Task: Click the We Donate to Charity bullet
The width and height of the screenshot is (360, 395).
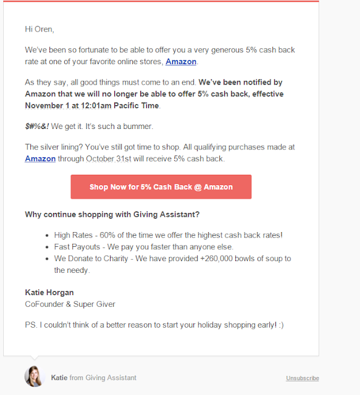Action: click(172, 264)
